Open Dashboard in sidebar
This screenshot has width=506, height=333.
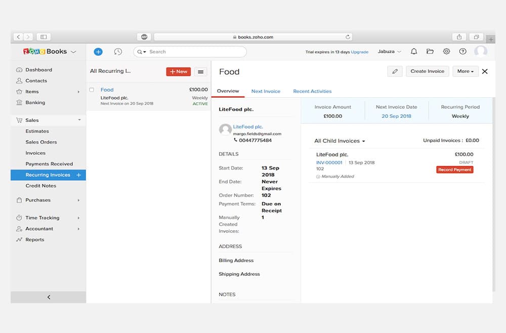tap(39, 70)
